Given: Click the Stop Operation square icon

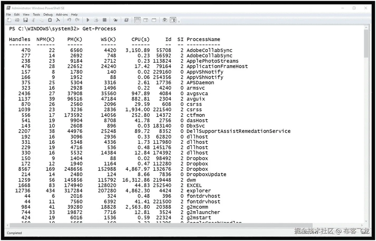Looking at the screenshot, I should [x=104, y=20].
